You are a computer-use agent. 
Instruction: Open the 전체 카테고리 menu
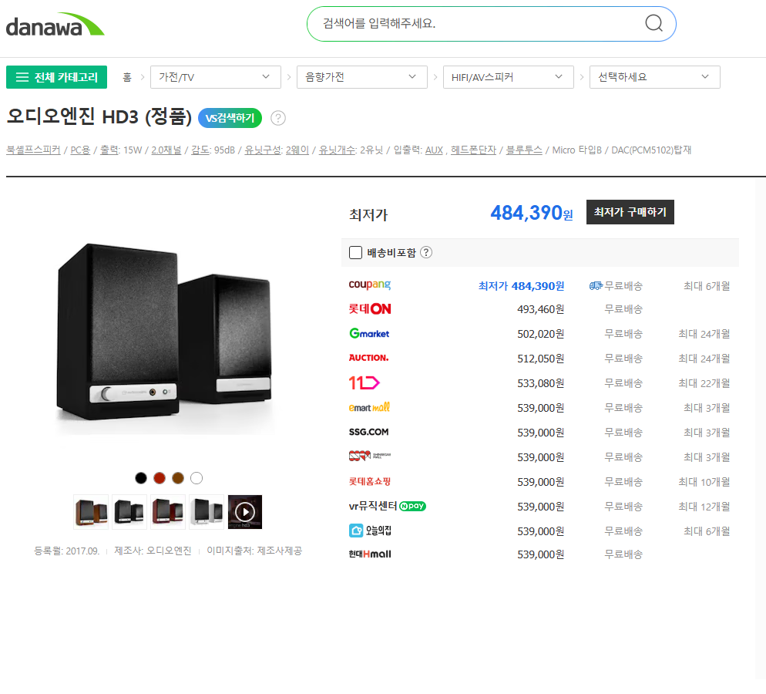point(57,77)
